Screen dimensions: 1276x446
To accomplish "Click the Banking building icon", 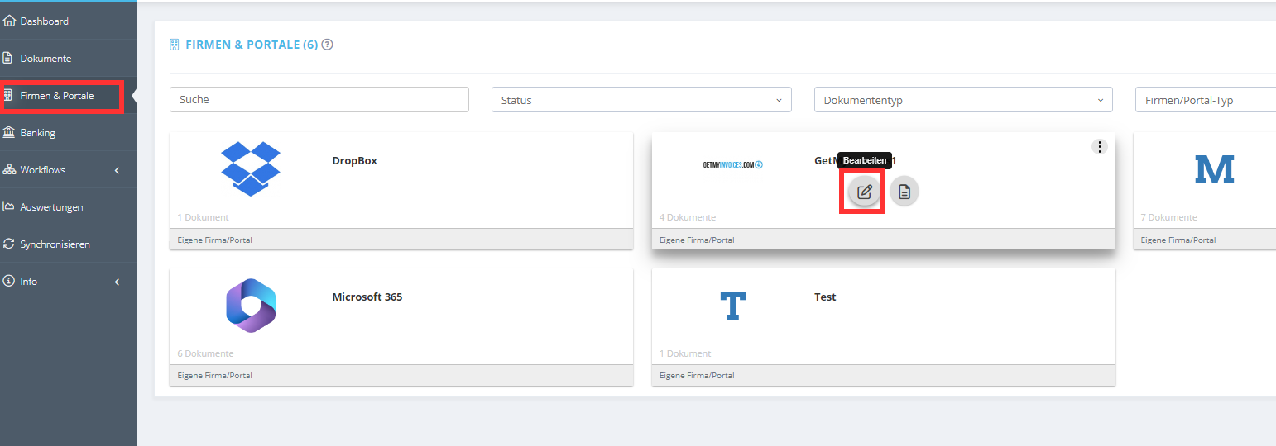I will 9,132.
